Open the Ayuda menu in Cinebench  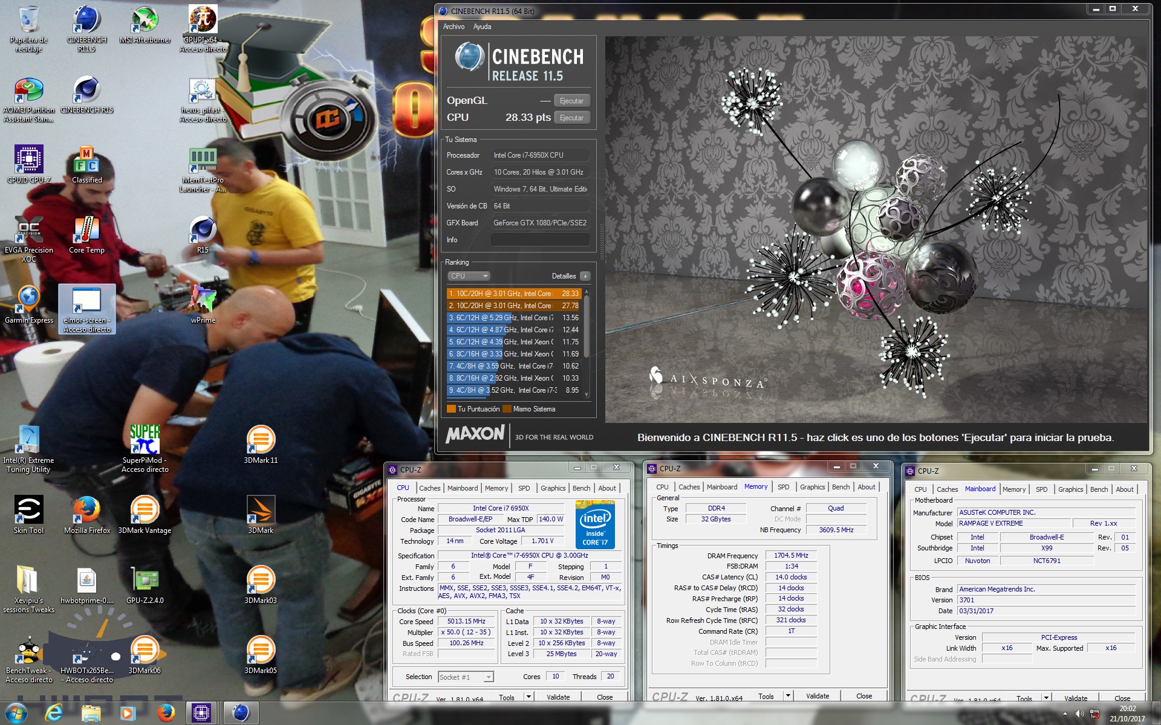[482, 27]
